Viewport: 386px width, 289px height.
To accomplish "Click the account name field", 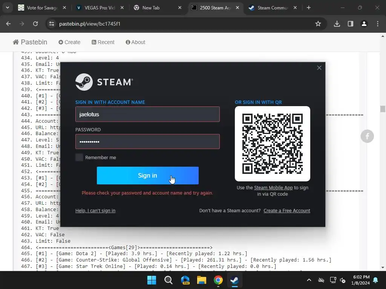I will (147, 114).
